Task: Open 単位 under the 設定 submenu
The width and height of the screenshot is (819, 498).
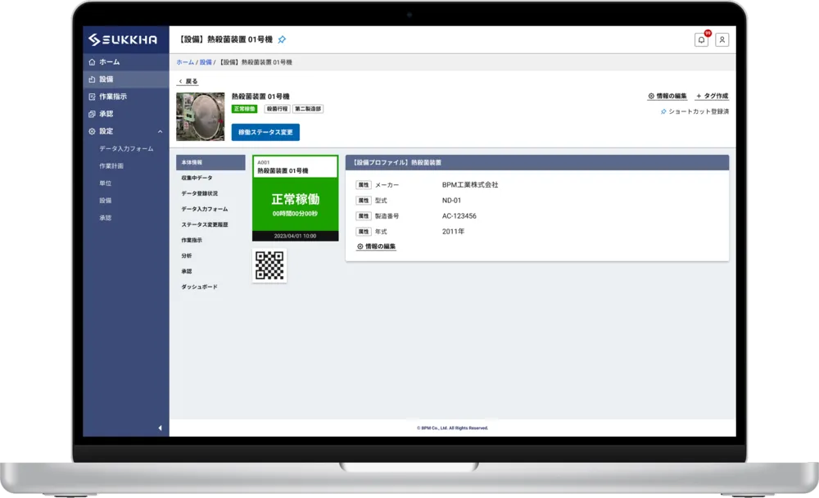Action: pos(106,183)
